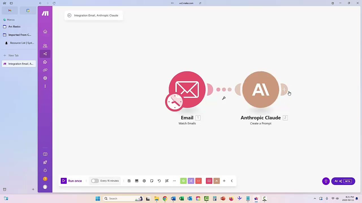Open Scenarios share icon in sidebar
This screenshot has height=203, width=362.
[x=45, y=54]
